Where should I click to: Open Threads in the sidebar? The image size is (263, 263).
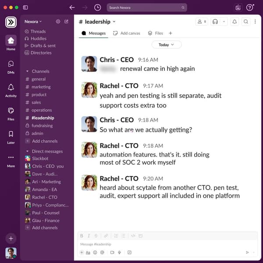click(x=35, y=32)
